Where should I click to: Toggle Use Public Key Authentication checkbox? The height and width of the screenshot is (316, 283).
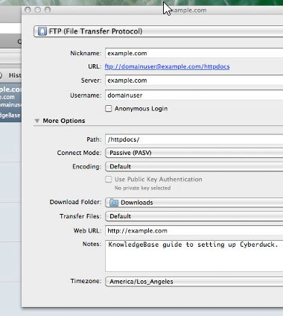click(x=109, y=180)
